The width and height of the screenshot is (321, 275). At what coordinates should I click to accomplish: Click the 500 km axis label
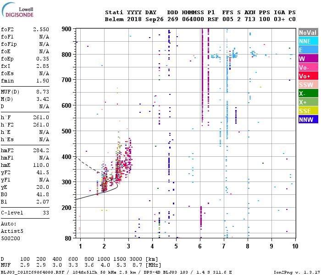click(x=66, y=131)
